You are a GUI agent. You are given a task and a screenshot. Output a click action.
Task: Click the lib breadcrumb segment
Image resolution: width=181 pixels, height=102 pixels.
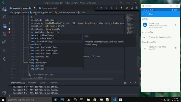coord(12,12)
